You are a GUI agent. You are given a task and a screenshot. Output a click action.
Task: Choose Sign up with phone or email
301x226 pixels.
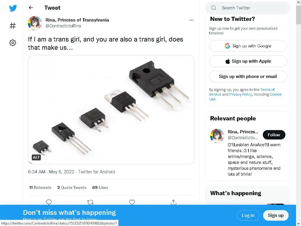point(248,77)
